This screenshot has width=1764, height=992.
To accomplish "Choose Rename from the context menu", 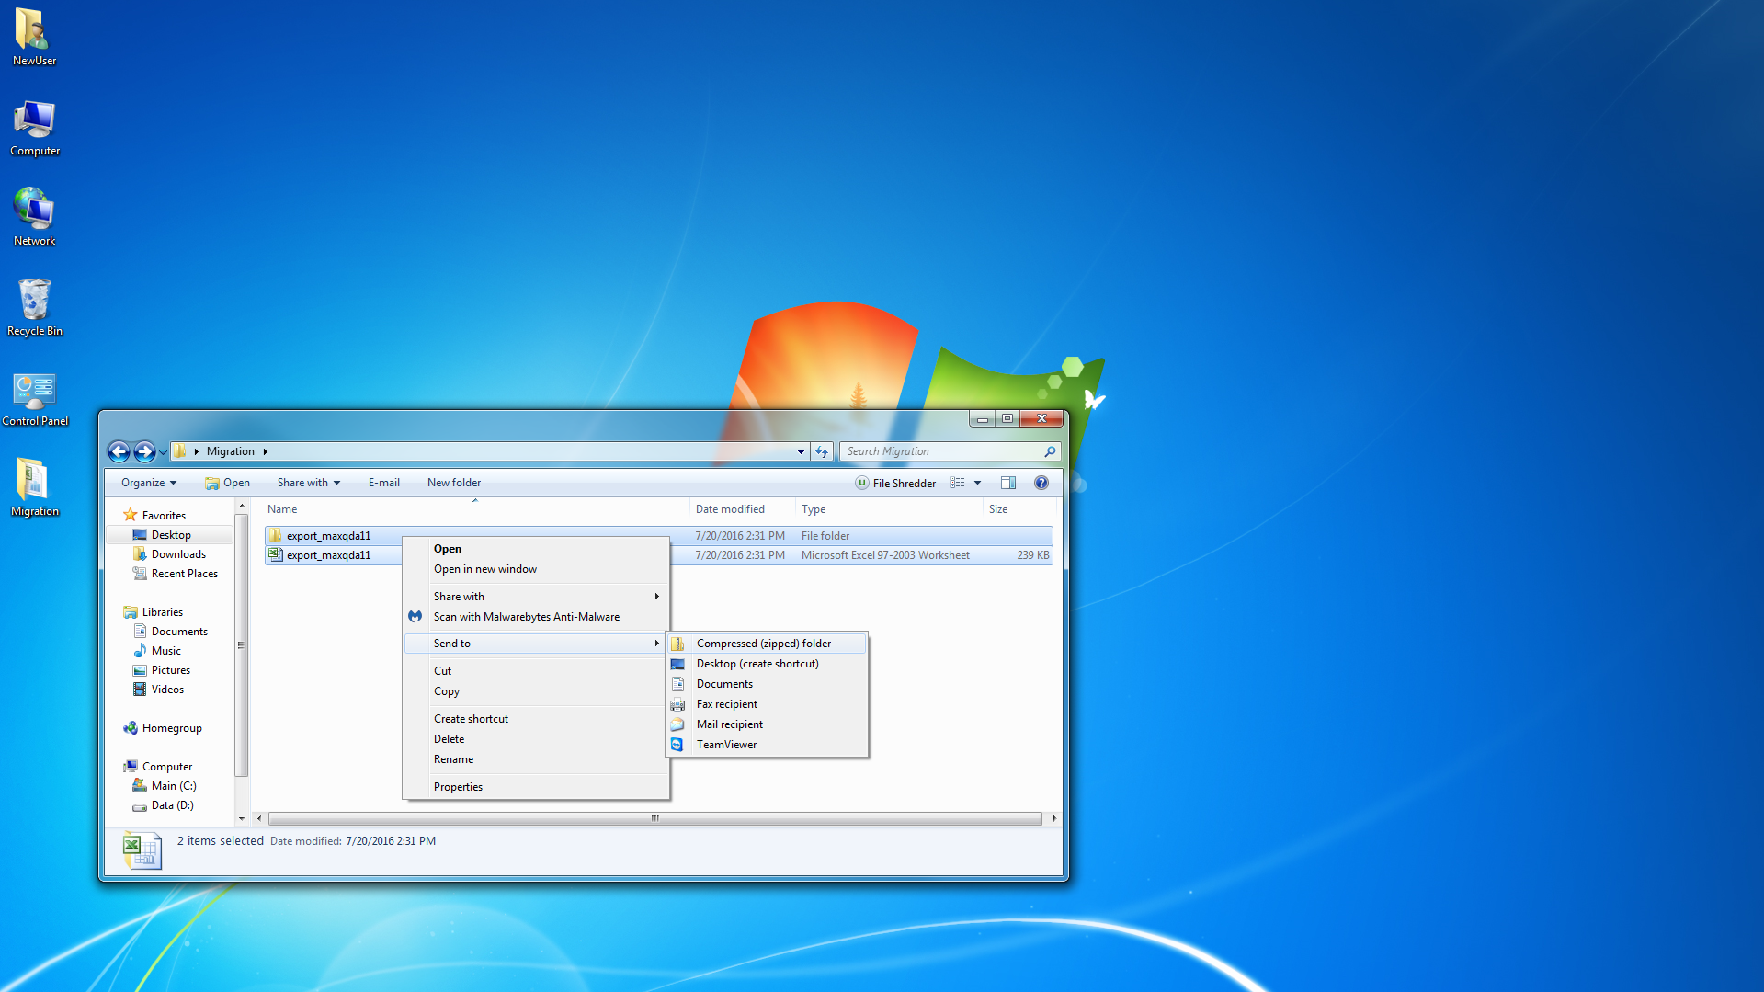I will [x=537, y=759].
